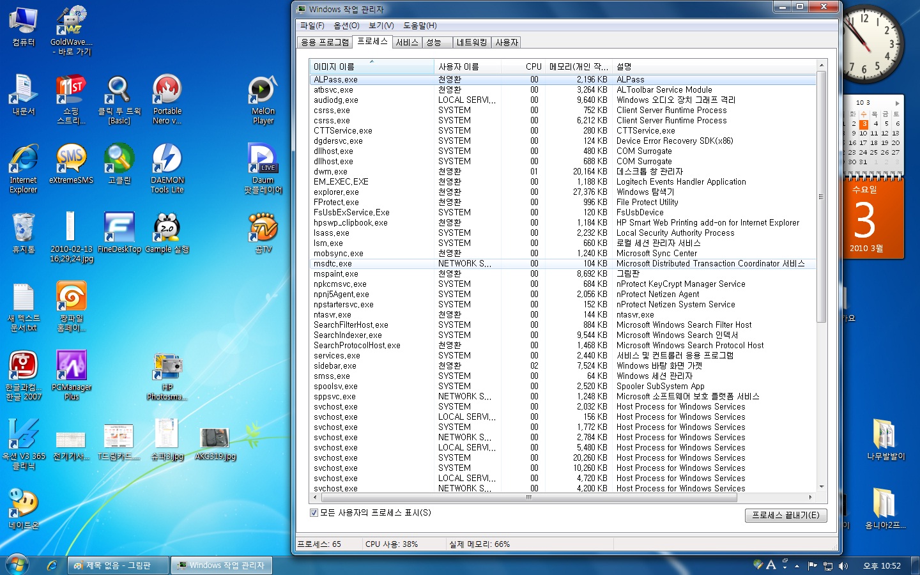Open Portable Nero shortcut
Screen dimensions: 920x575
coord(167,100)
